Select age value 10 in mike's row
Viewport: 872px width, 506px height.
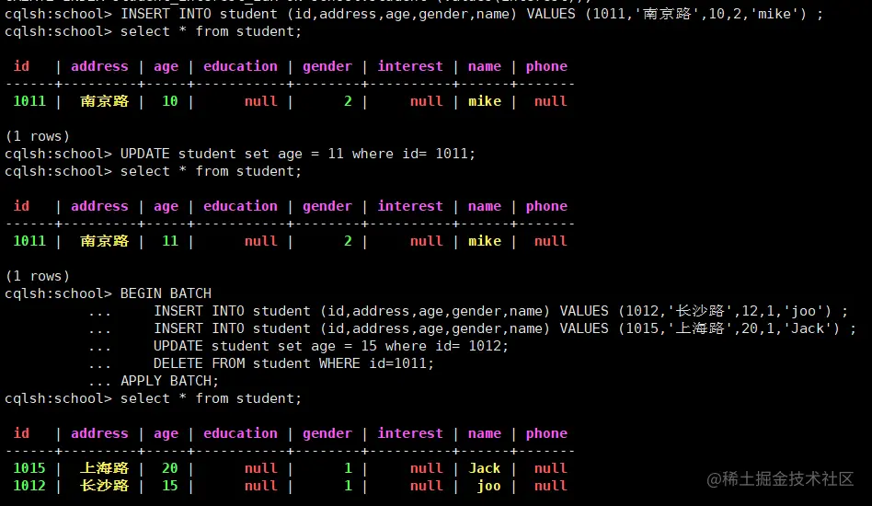(x=169, y=101)
